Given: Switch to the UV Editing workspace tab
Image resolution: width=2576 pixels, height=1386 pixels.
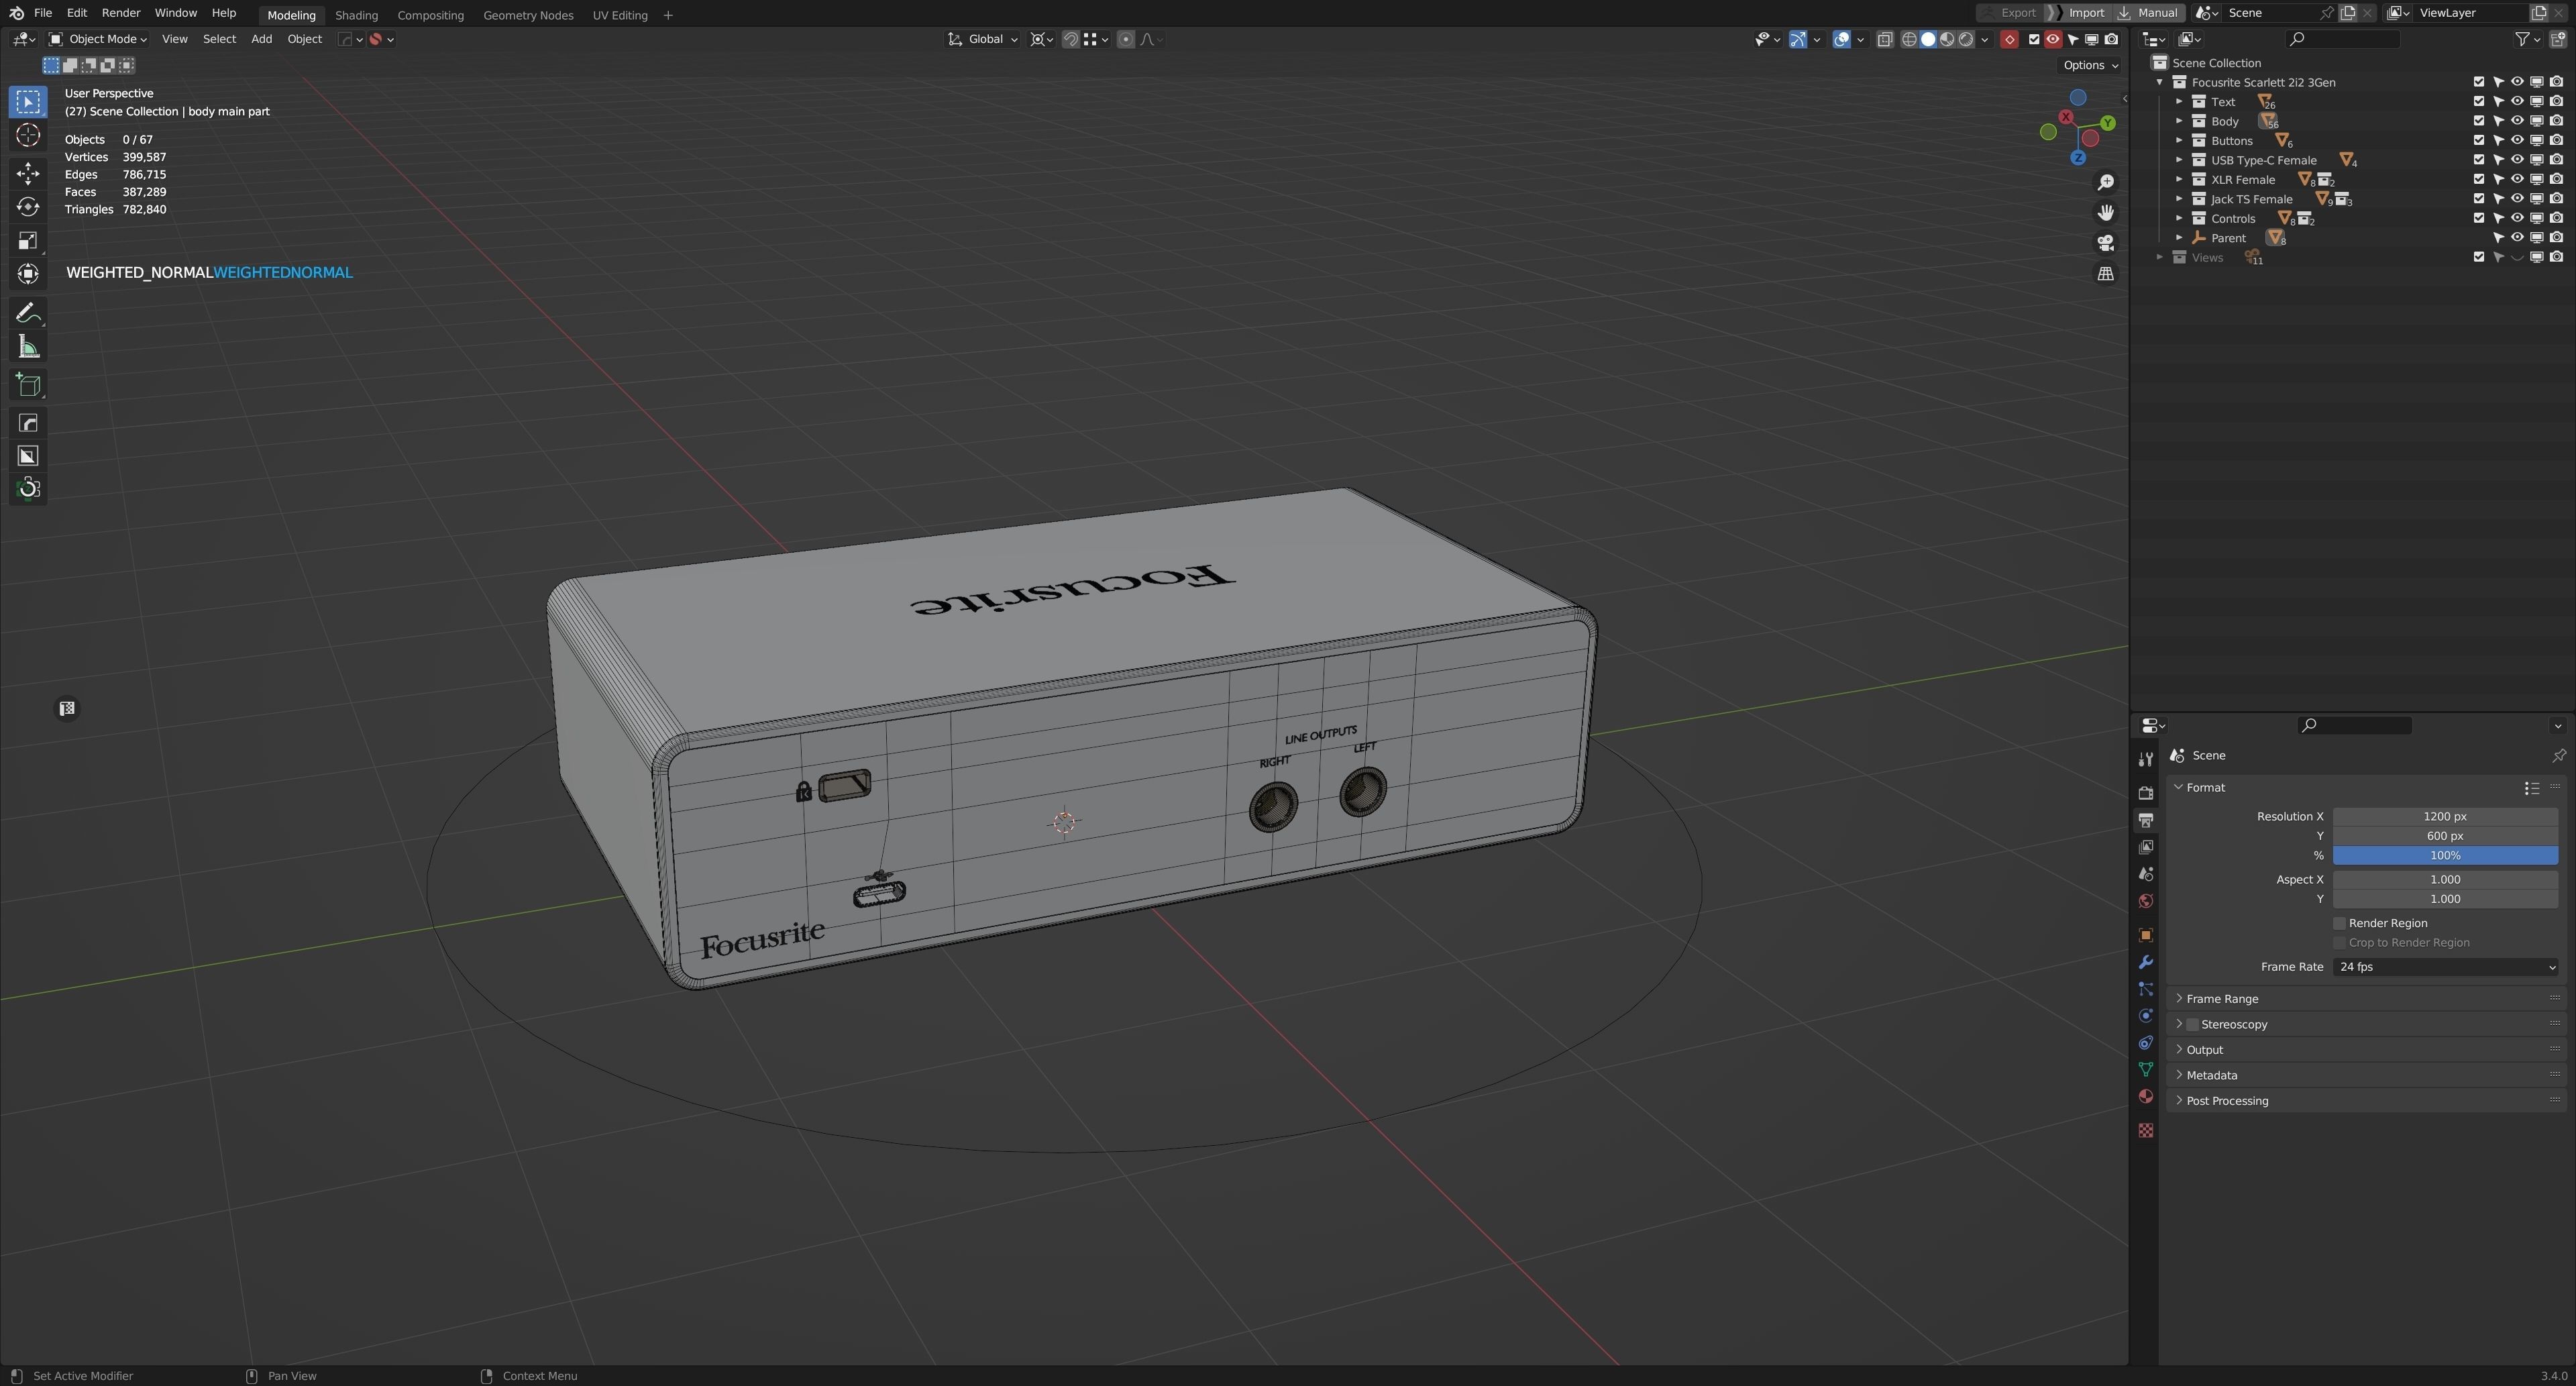Looking at the screenshot, I should click(x=620, y=15).
